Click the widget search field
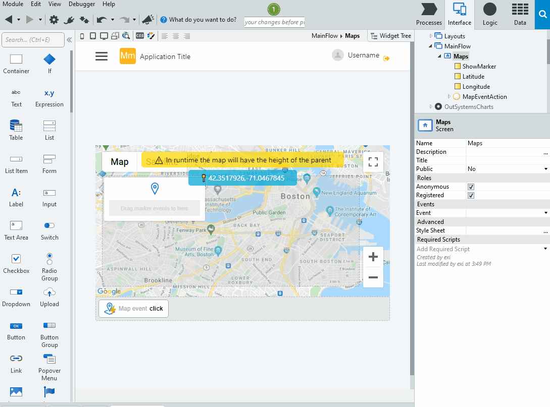Image resolution: width=550 pixels, height=407 pixels. click(33, 40)
